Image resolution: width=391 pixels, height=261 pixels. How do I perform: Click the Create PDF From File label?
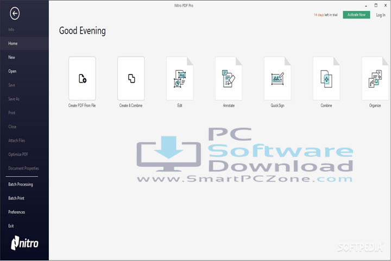(82, 105)
